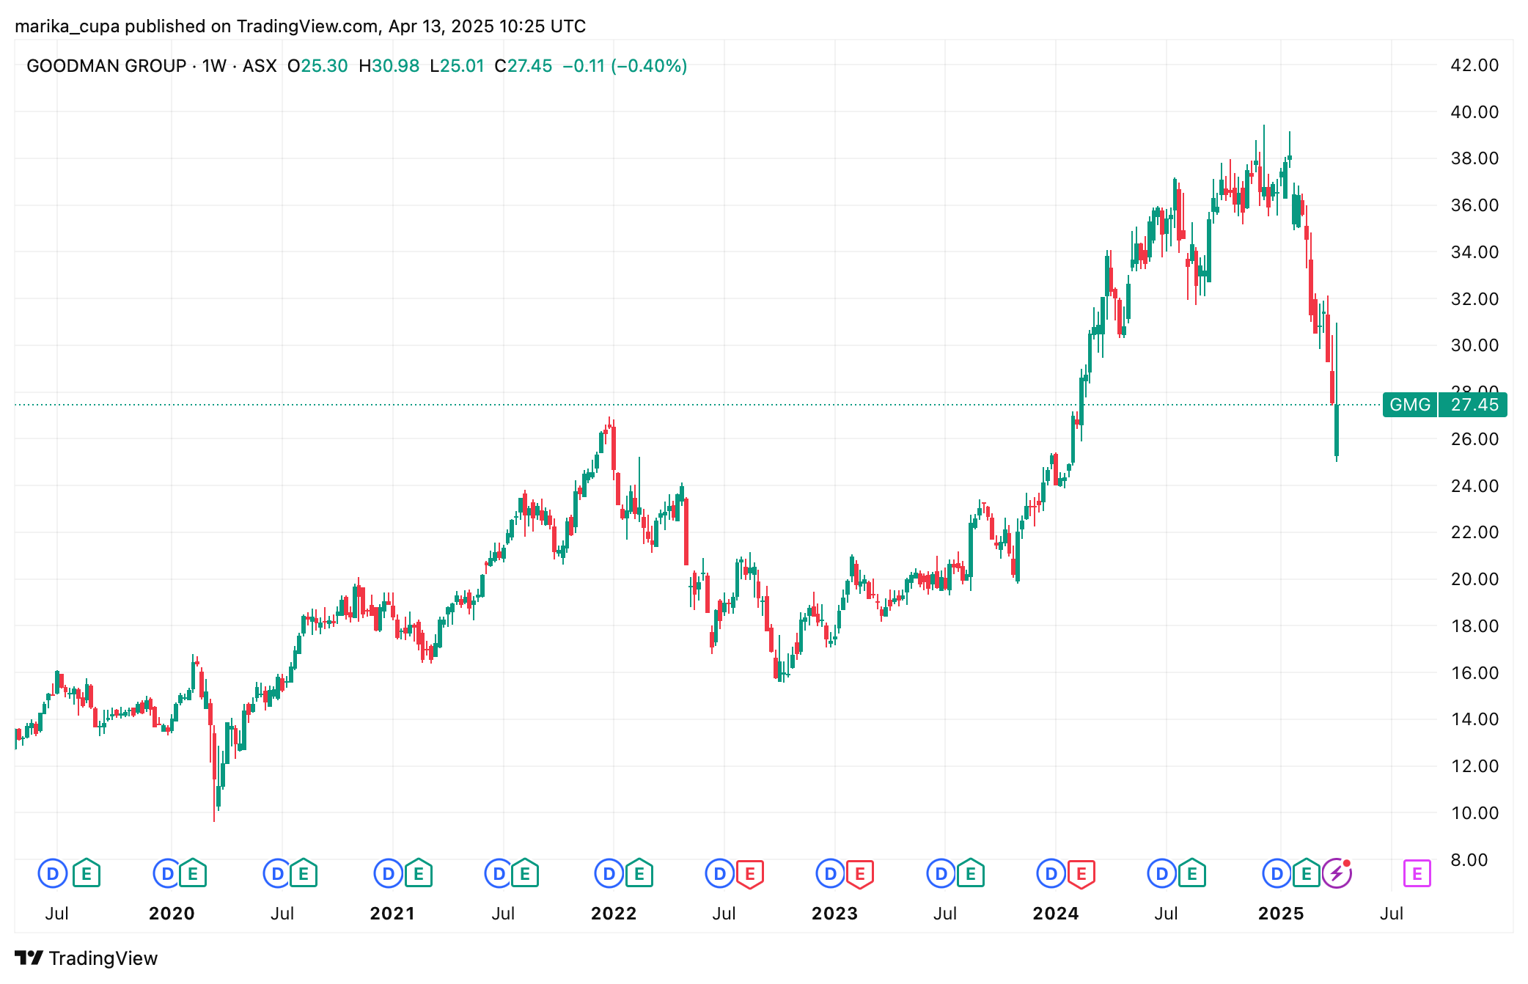Click the GOODMAN GROUP symbol title

(106, 66)
